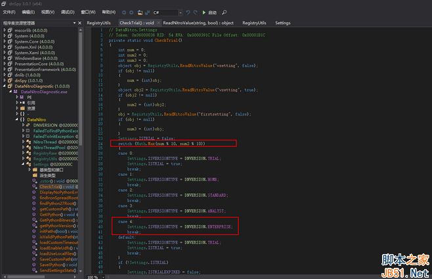Open the File (F) menu
The image size is (432, 279).
(9, 12)
